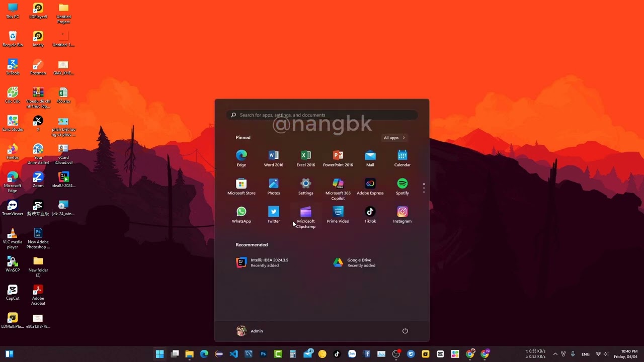Click the Start button on taskbar

[x=159, y=354]
